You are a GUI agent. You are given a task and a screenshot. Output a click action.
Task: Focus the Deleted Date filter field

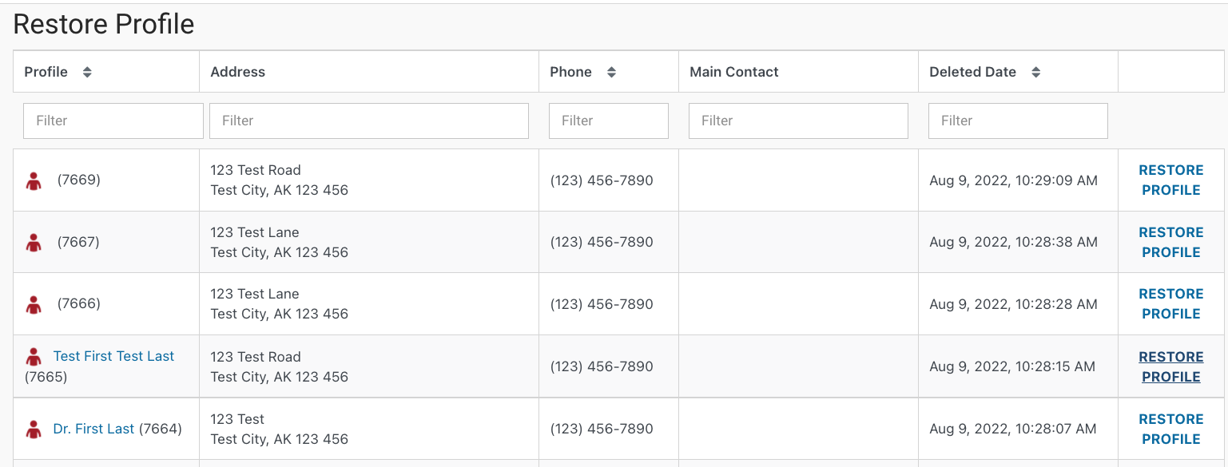(1018, 121)
